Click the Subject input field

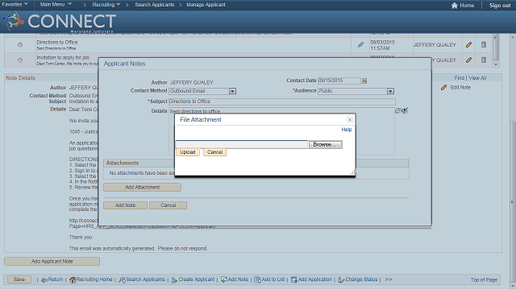pyautogui.click(x=282, y=101)
